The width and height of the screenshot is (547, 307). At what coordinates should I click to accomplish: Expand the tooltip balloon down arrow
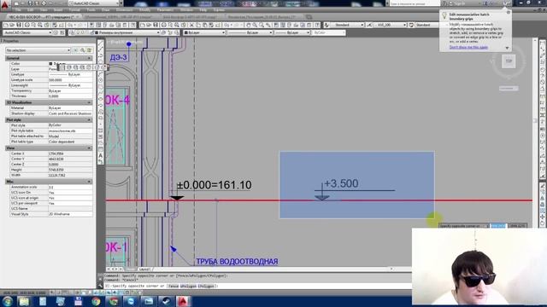(507, 48)
